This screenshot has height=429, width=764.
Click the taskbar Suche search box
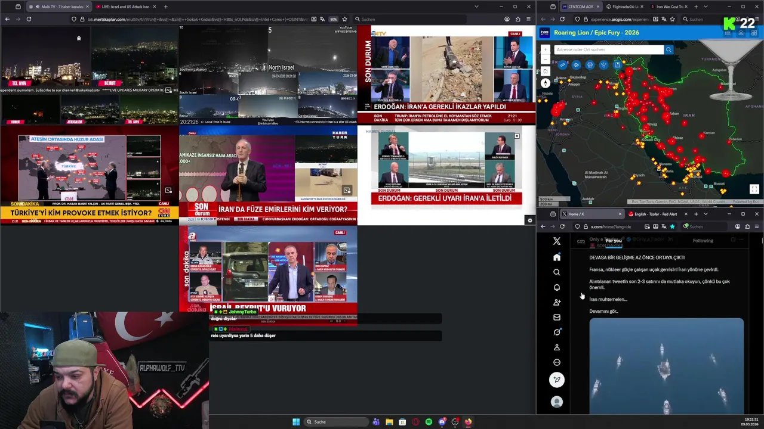[x=337, y=422]
